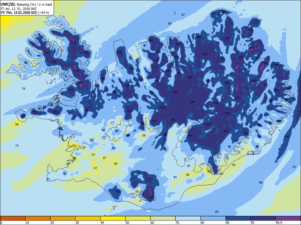Click the legend tick label '60'
The image size is (301, 225).
[x=152, y=223]
